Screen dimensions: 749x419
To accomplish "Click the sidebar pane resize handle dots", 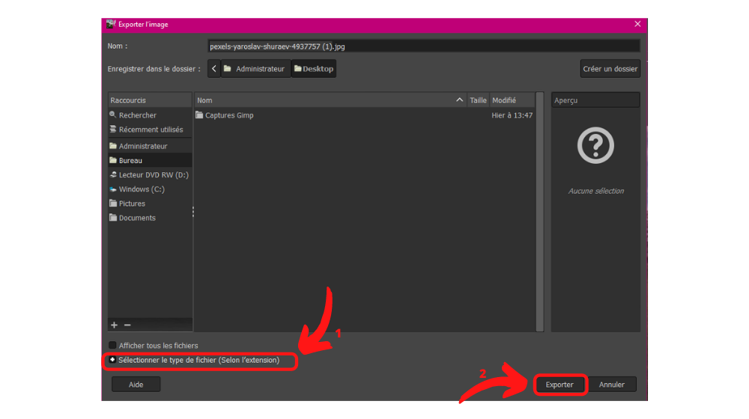I will pyautogui.click(x=193, y=212).
